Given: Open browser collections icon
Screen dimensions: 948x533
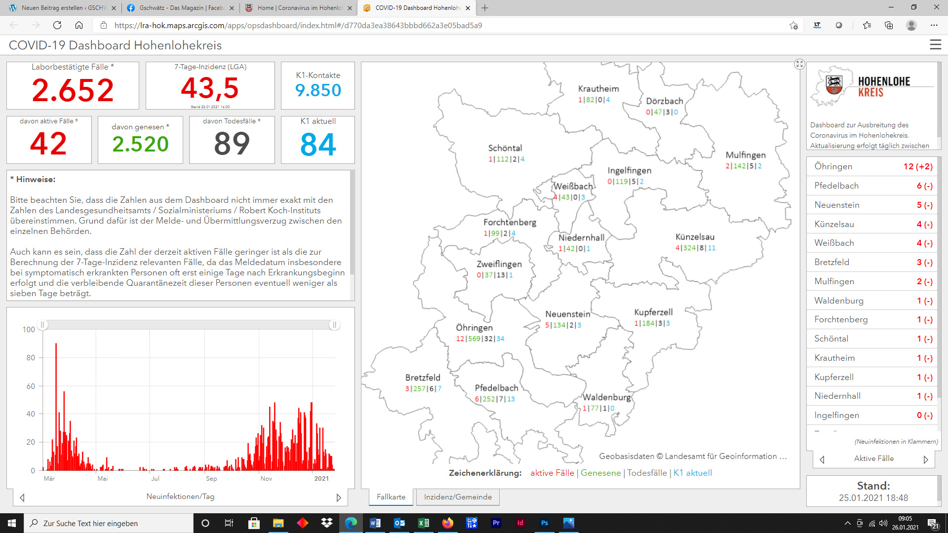Looking at the screenshot, I should tap(889, 25).
